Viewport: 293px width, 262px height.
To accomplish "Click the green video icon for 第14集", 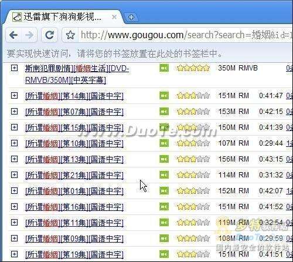I will [164, 96].
